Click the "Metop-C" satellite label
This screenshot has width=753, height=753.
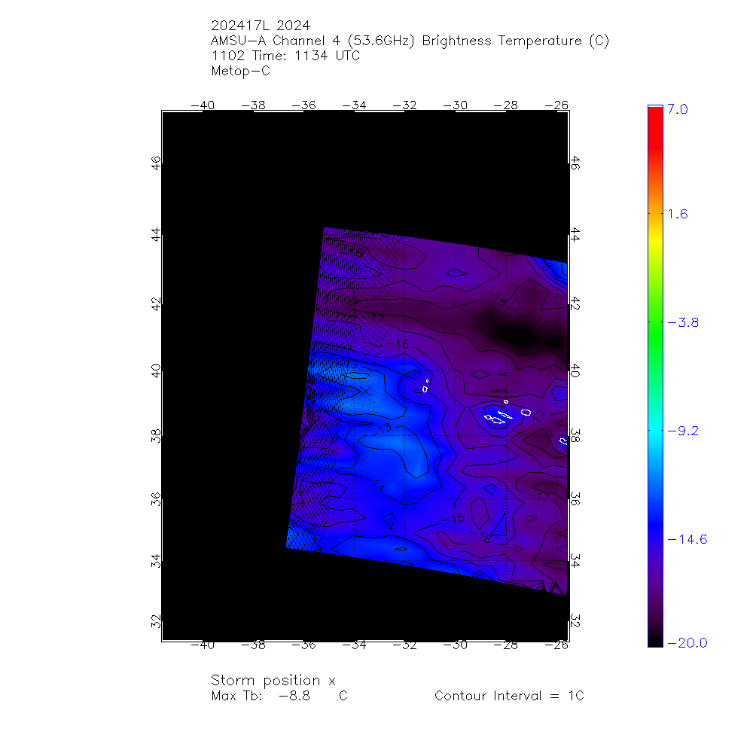click(241, 71)
